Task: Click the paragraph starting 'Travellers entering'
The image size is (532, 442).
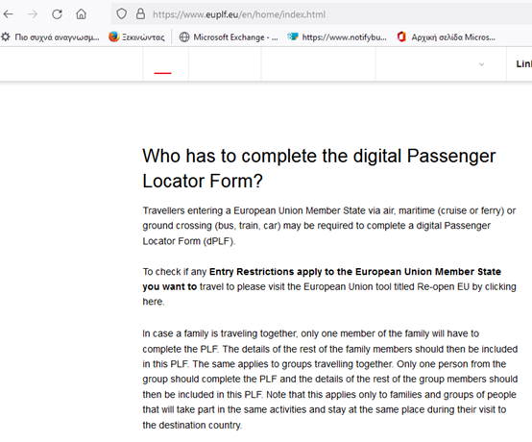Action: coord(329,226)
